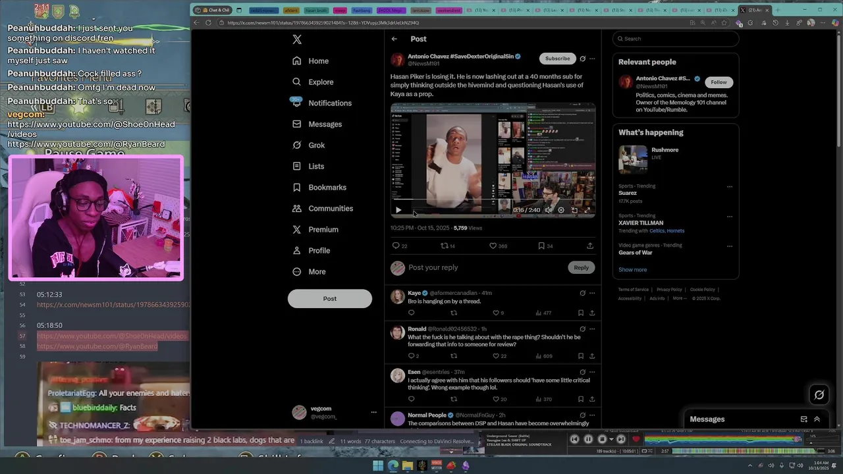This screenshot has height=474, width=843.
Task: Expand the Messages drawer
Action: (817, 419)
